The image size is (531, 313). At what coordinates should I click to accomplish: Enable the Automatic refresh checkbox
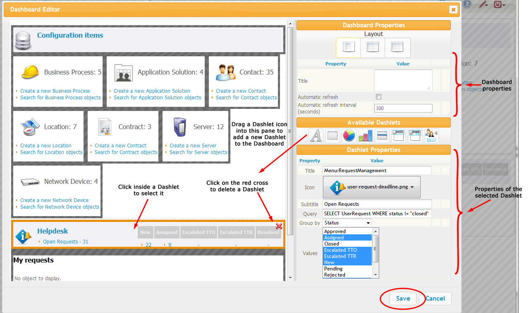(x=378, y=96)
